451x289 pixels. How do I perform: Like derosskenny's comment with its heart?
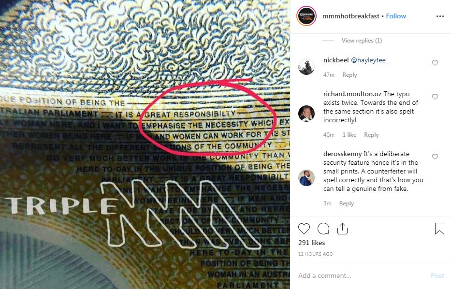pos(435,157)
